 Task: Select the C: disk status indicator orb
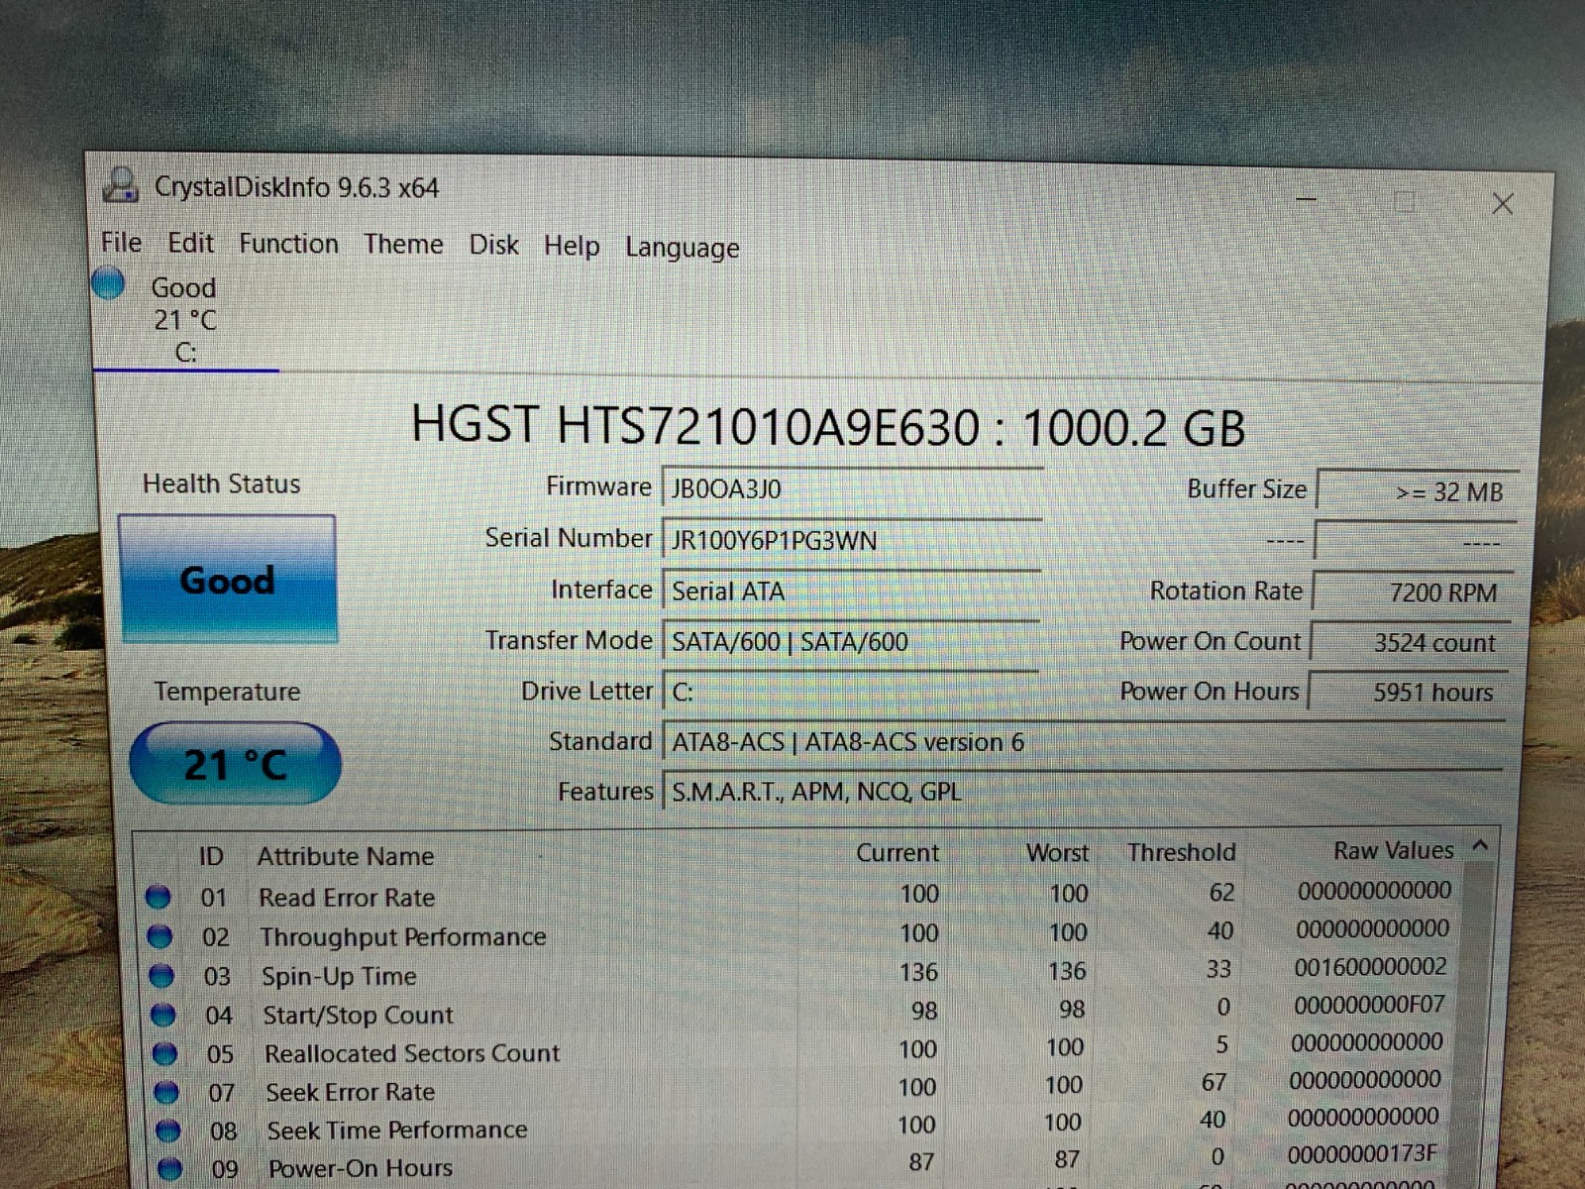point(108,284)
